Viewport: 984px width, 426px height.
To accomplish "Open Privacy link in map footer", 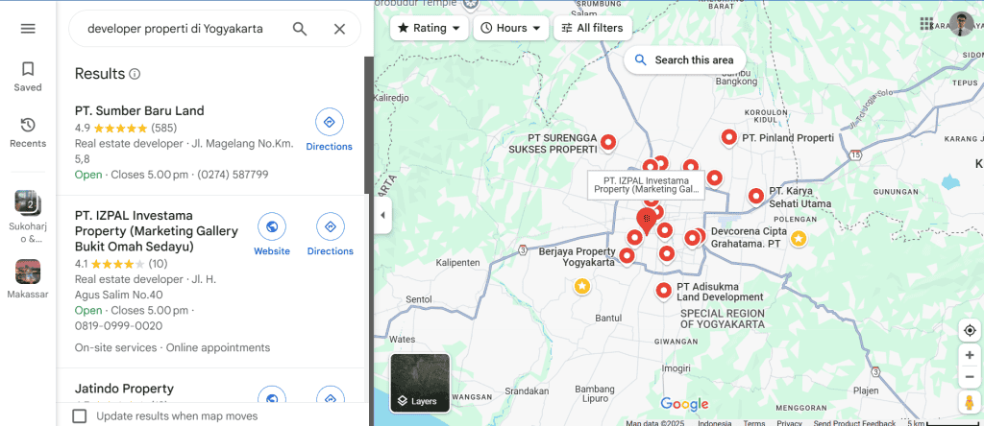I will pyautogui.click(x=789, y=423).
